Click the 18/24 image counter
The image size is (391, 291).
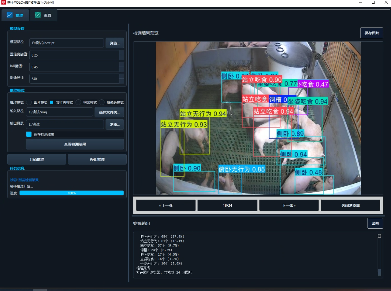pyautogui.click(x=227, y=205)
